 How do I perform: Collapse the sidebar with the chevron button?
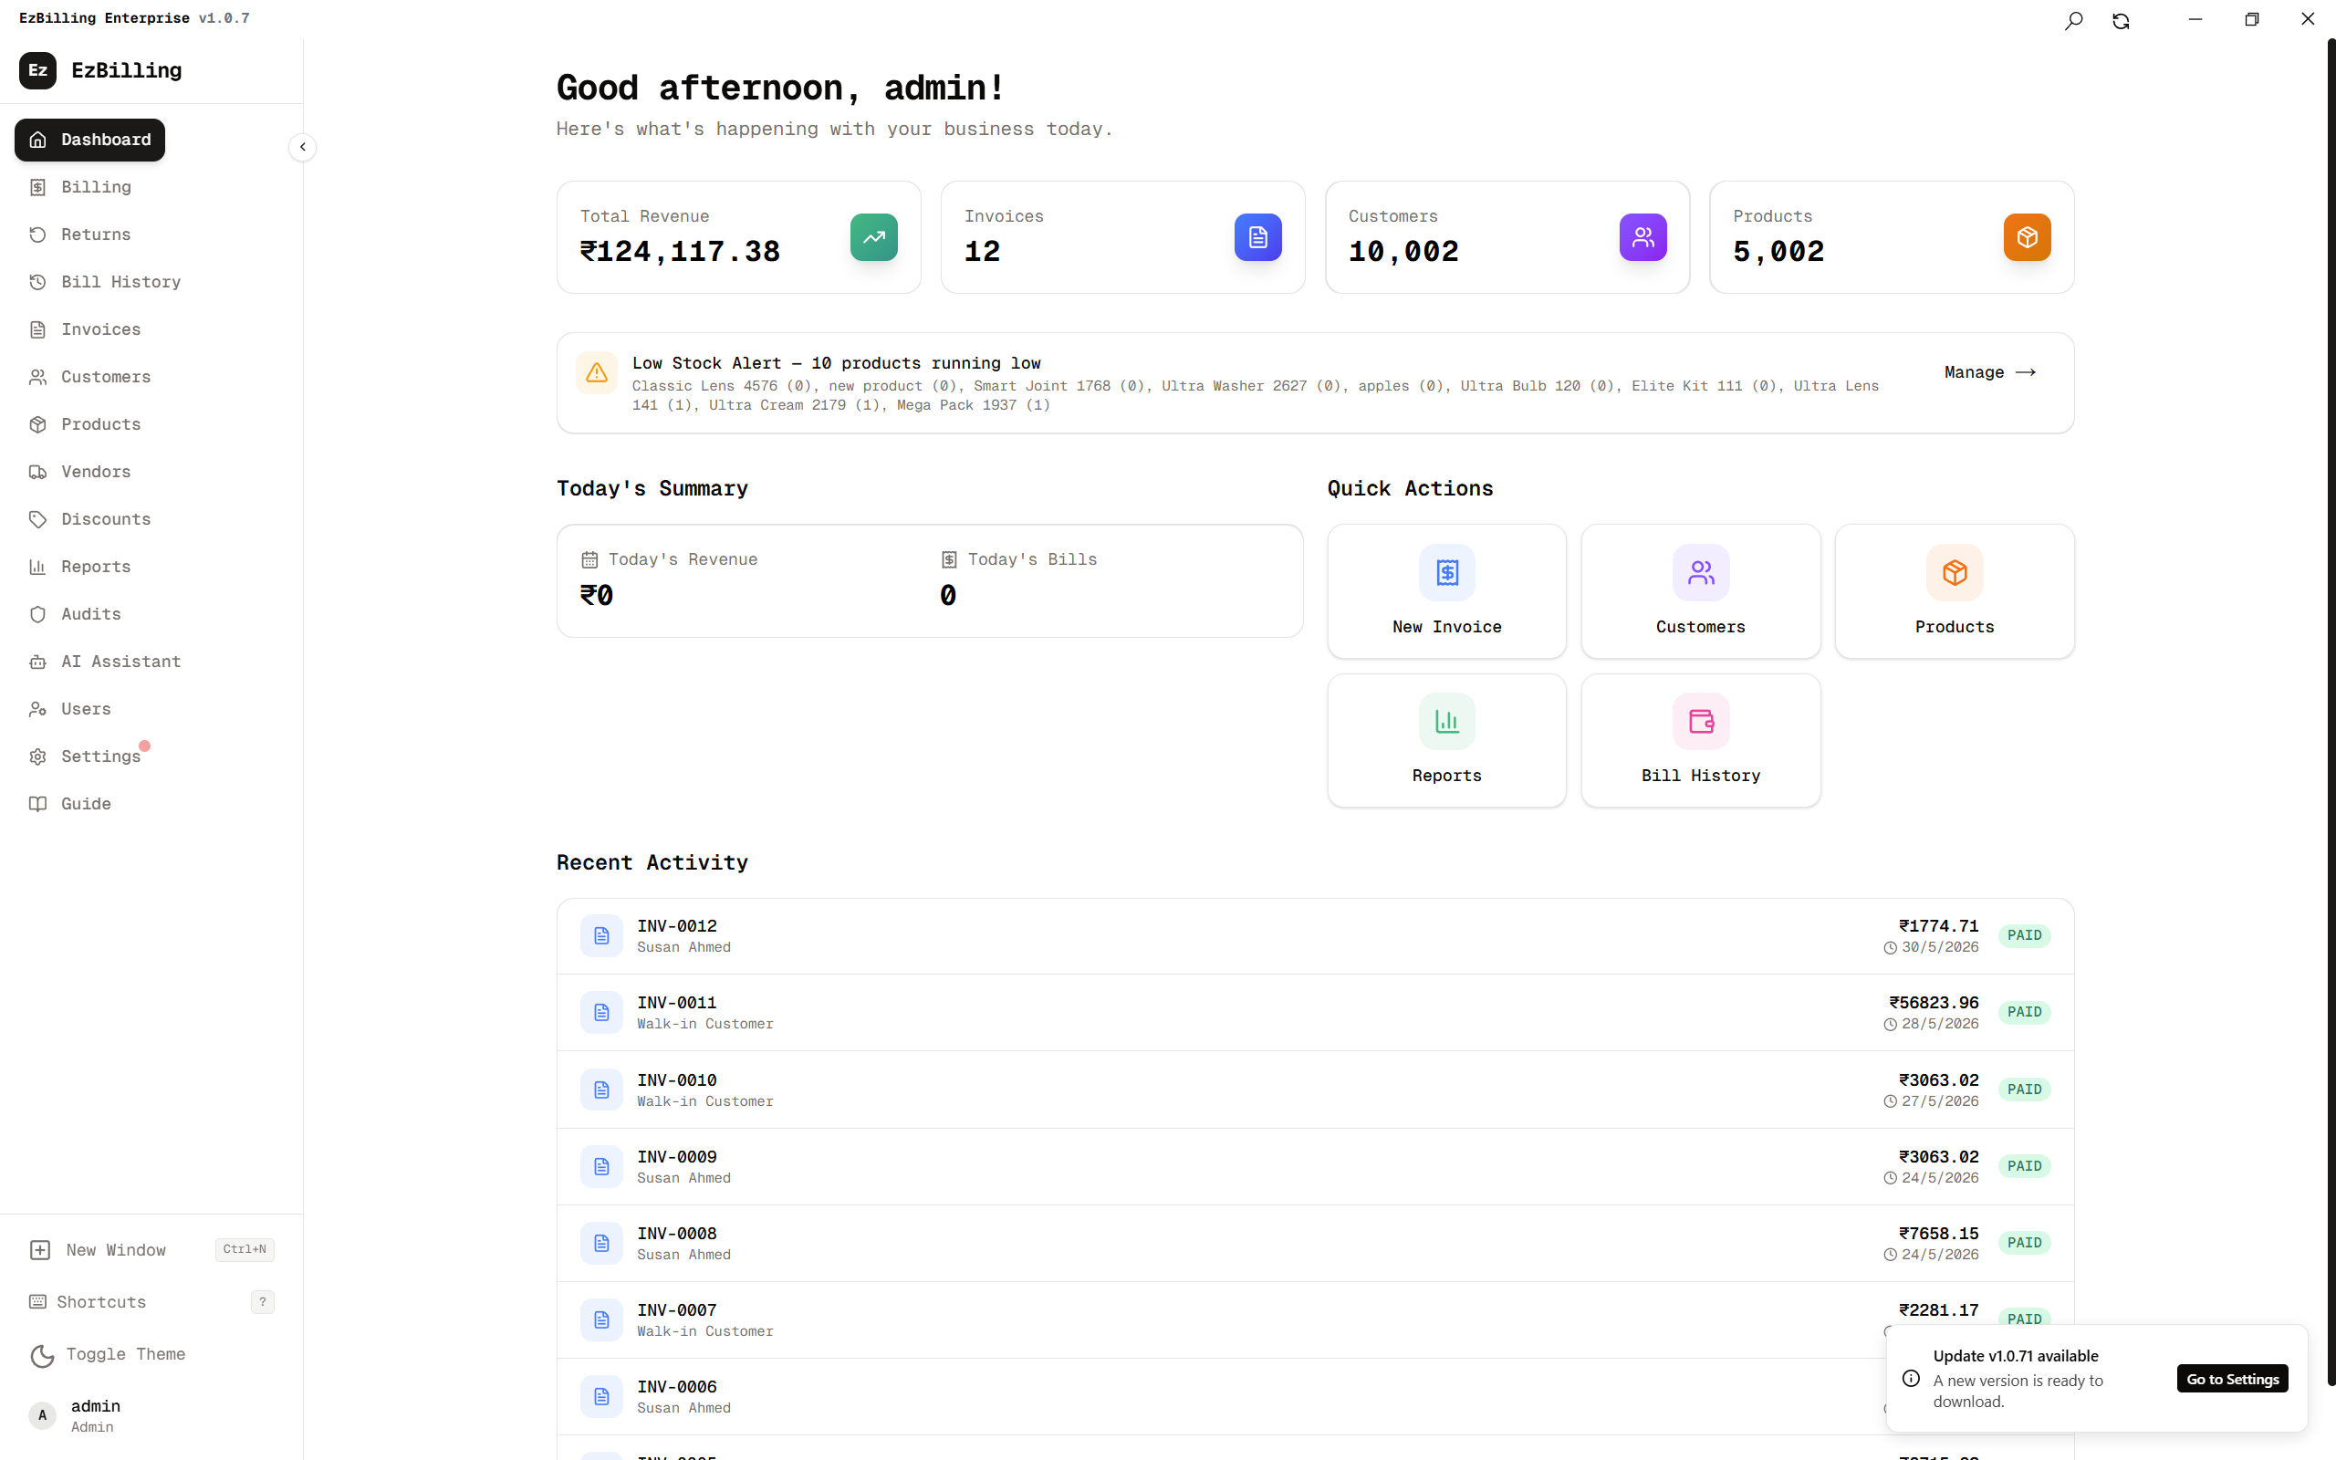[x=302, y=147]
